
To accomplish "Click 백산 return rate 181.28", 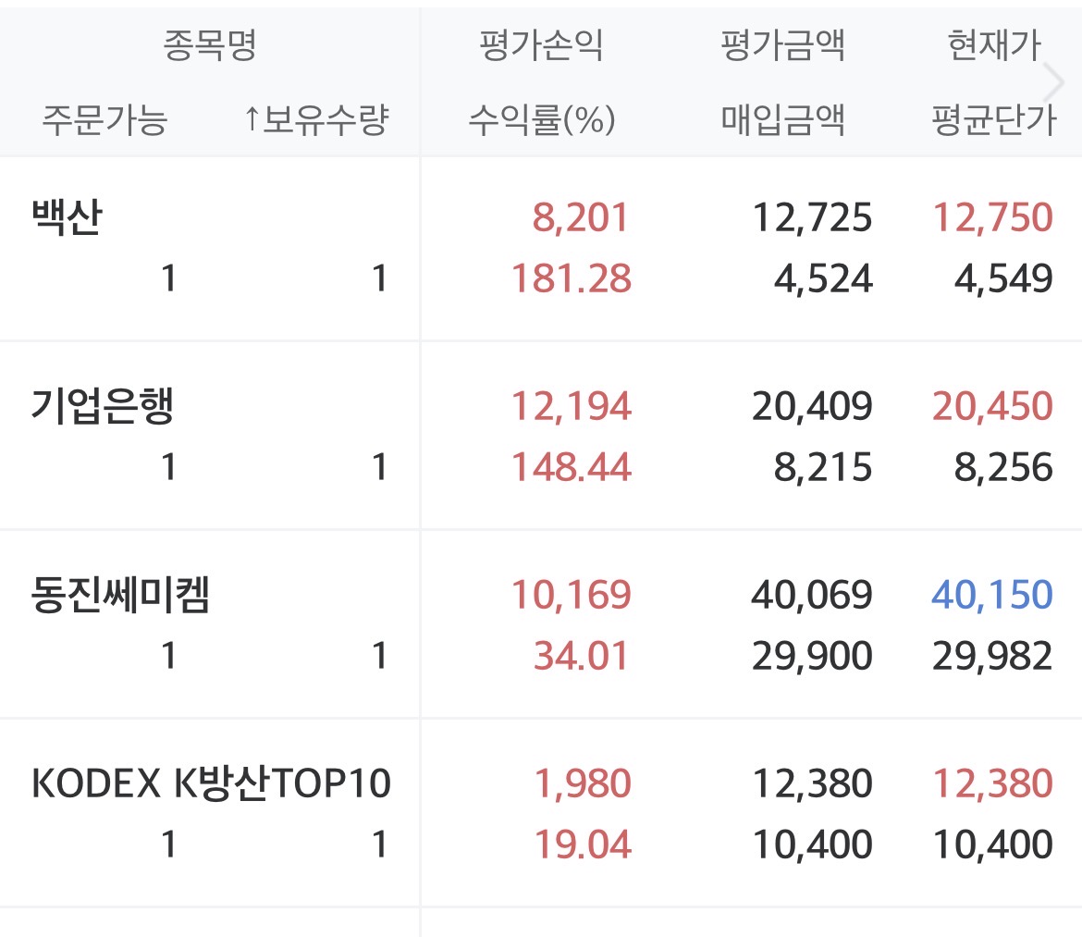I will 572,278.
